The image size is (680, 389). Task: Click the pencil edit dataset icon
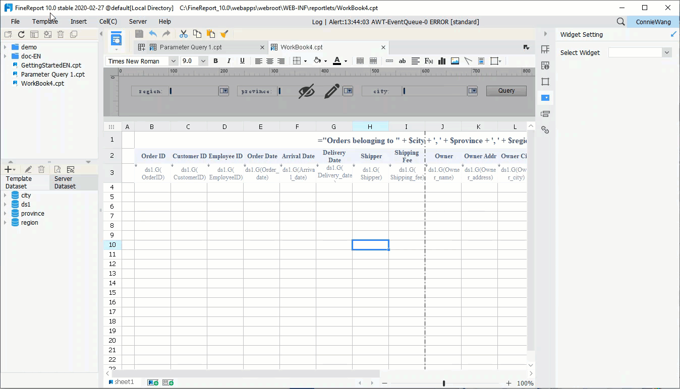click(28, 170)
